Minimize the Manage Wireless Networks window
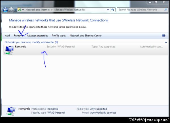 point(150,2)
